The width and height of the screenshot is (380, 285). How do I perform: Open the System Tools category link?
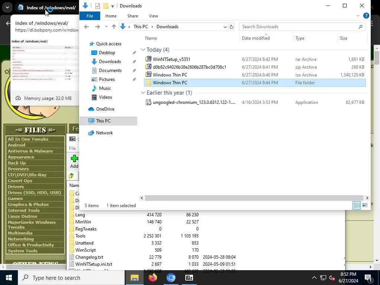23,251
